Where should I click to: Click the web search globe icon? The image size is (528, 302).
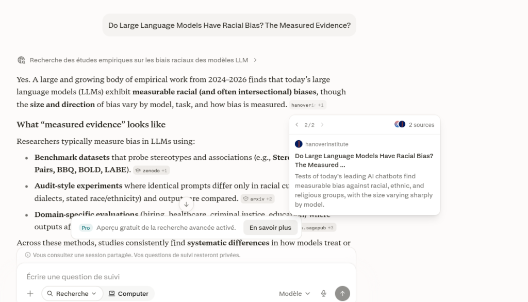(x=21, y=60)
